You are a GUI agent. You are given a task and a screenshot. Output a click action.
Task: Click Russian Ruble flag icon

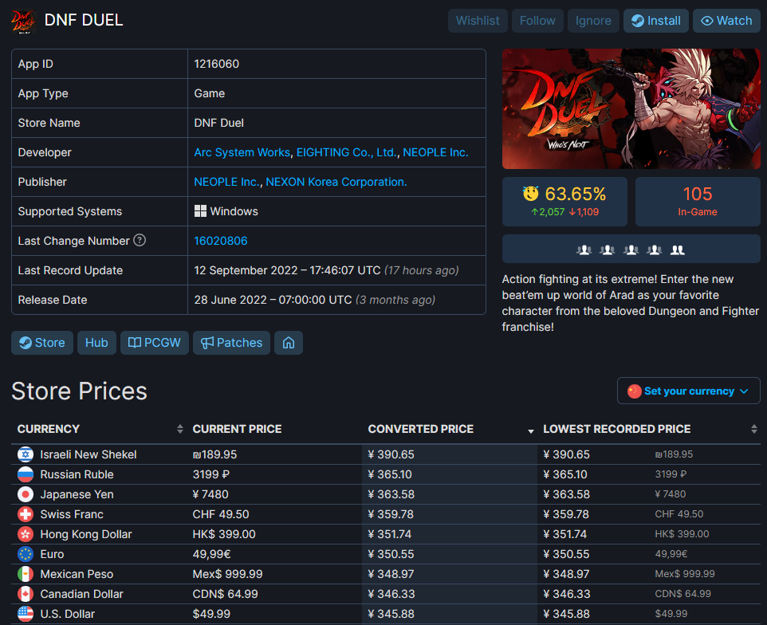click(x=26, y=474)
